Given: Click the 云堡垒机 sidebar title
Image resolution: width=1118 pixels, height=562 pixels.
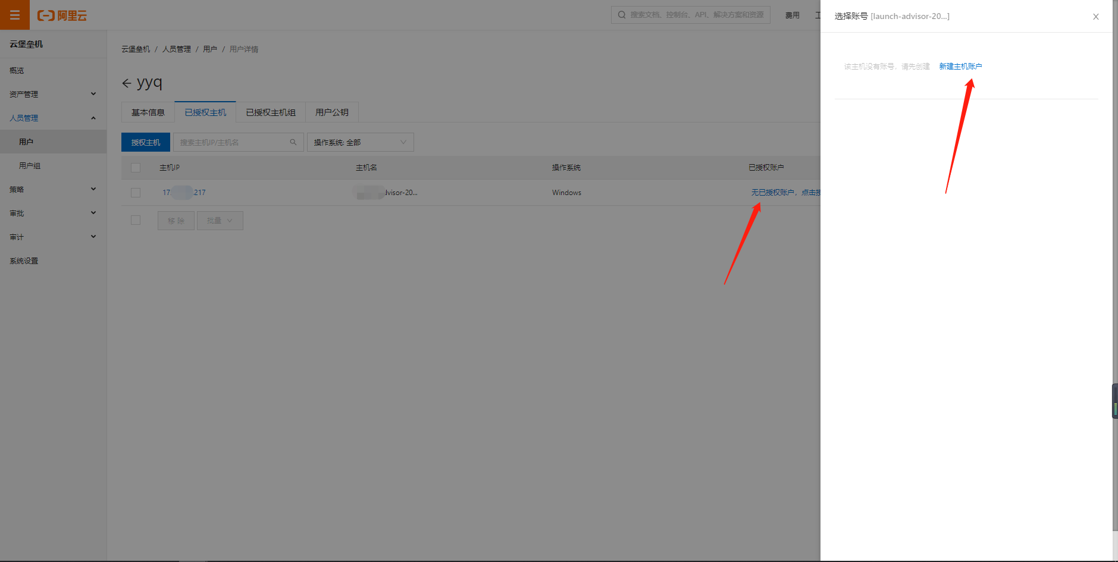Looking at the screenshot, I should click(x=26, y=44).
